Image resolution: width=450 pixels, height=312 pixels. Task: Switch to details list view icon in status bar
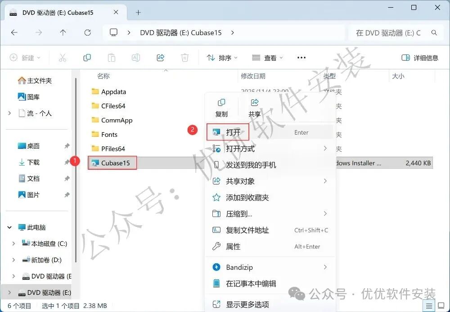coord(429,306)
